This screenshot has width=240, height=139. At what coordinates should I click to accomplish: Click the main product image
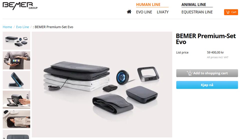[102, 85]
